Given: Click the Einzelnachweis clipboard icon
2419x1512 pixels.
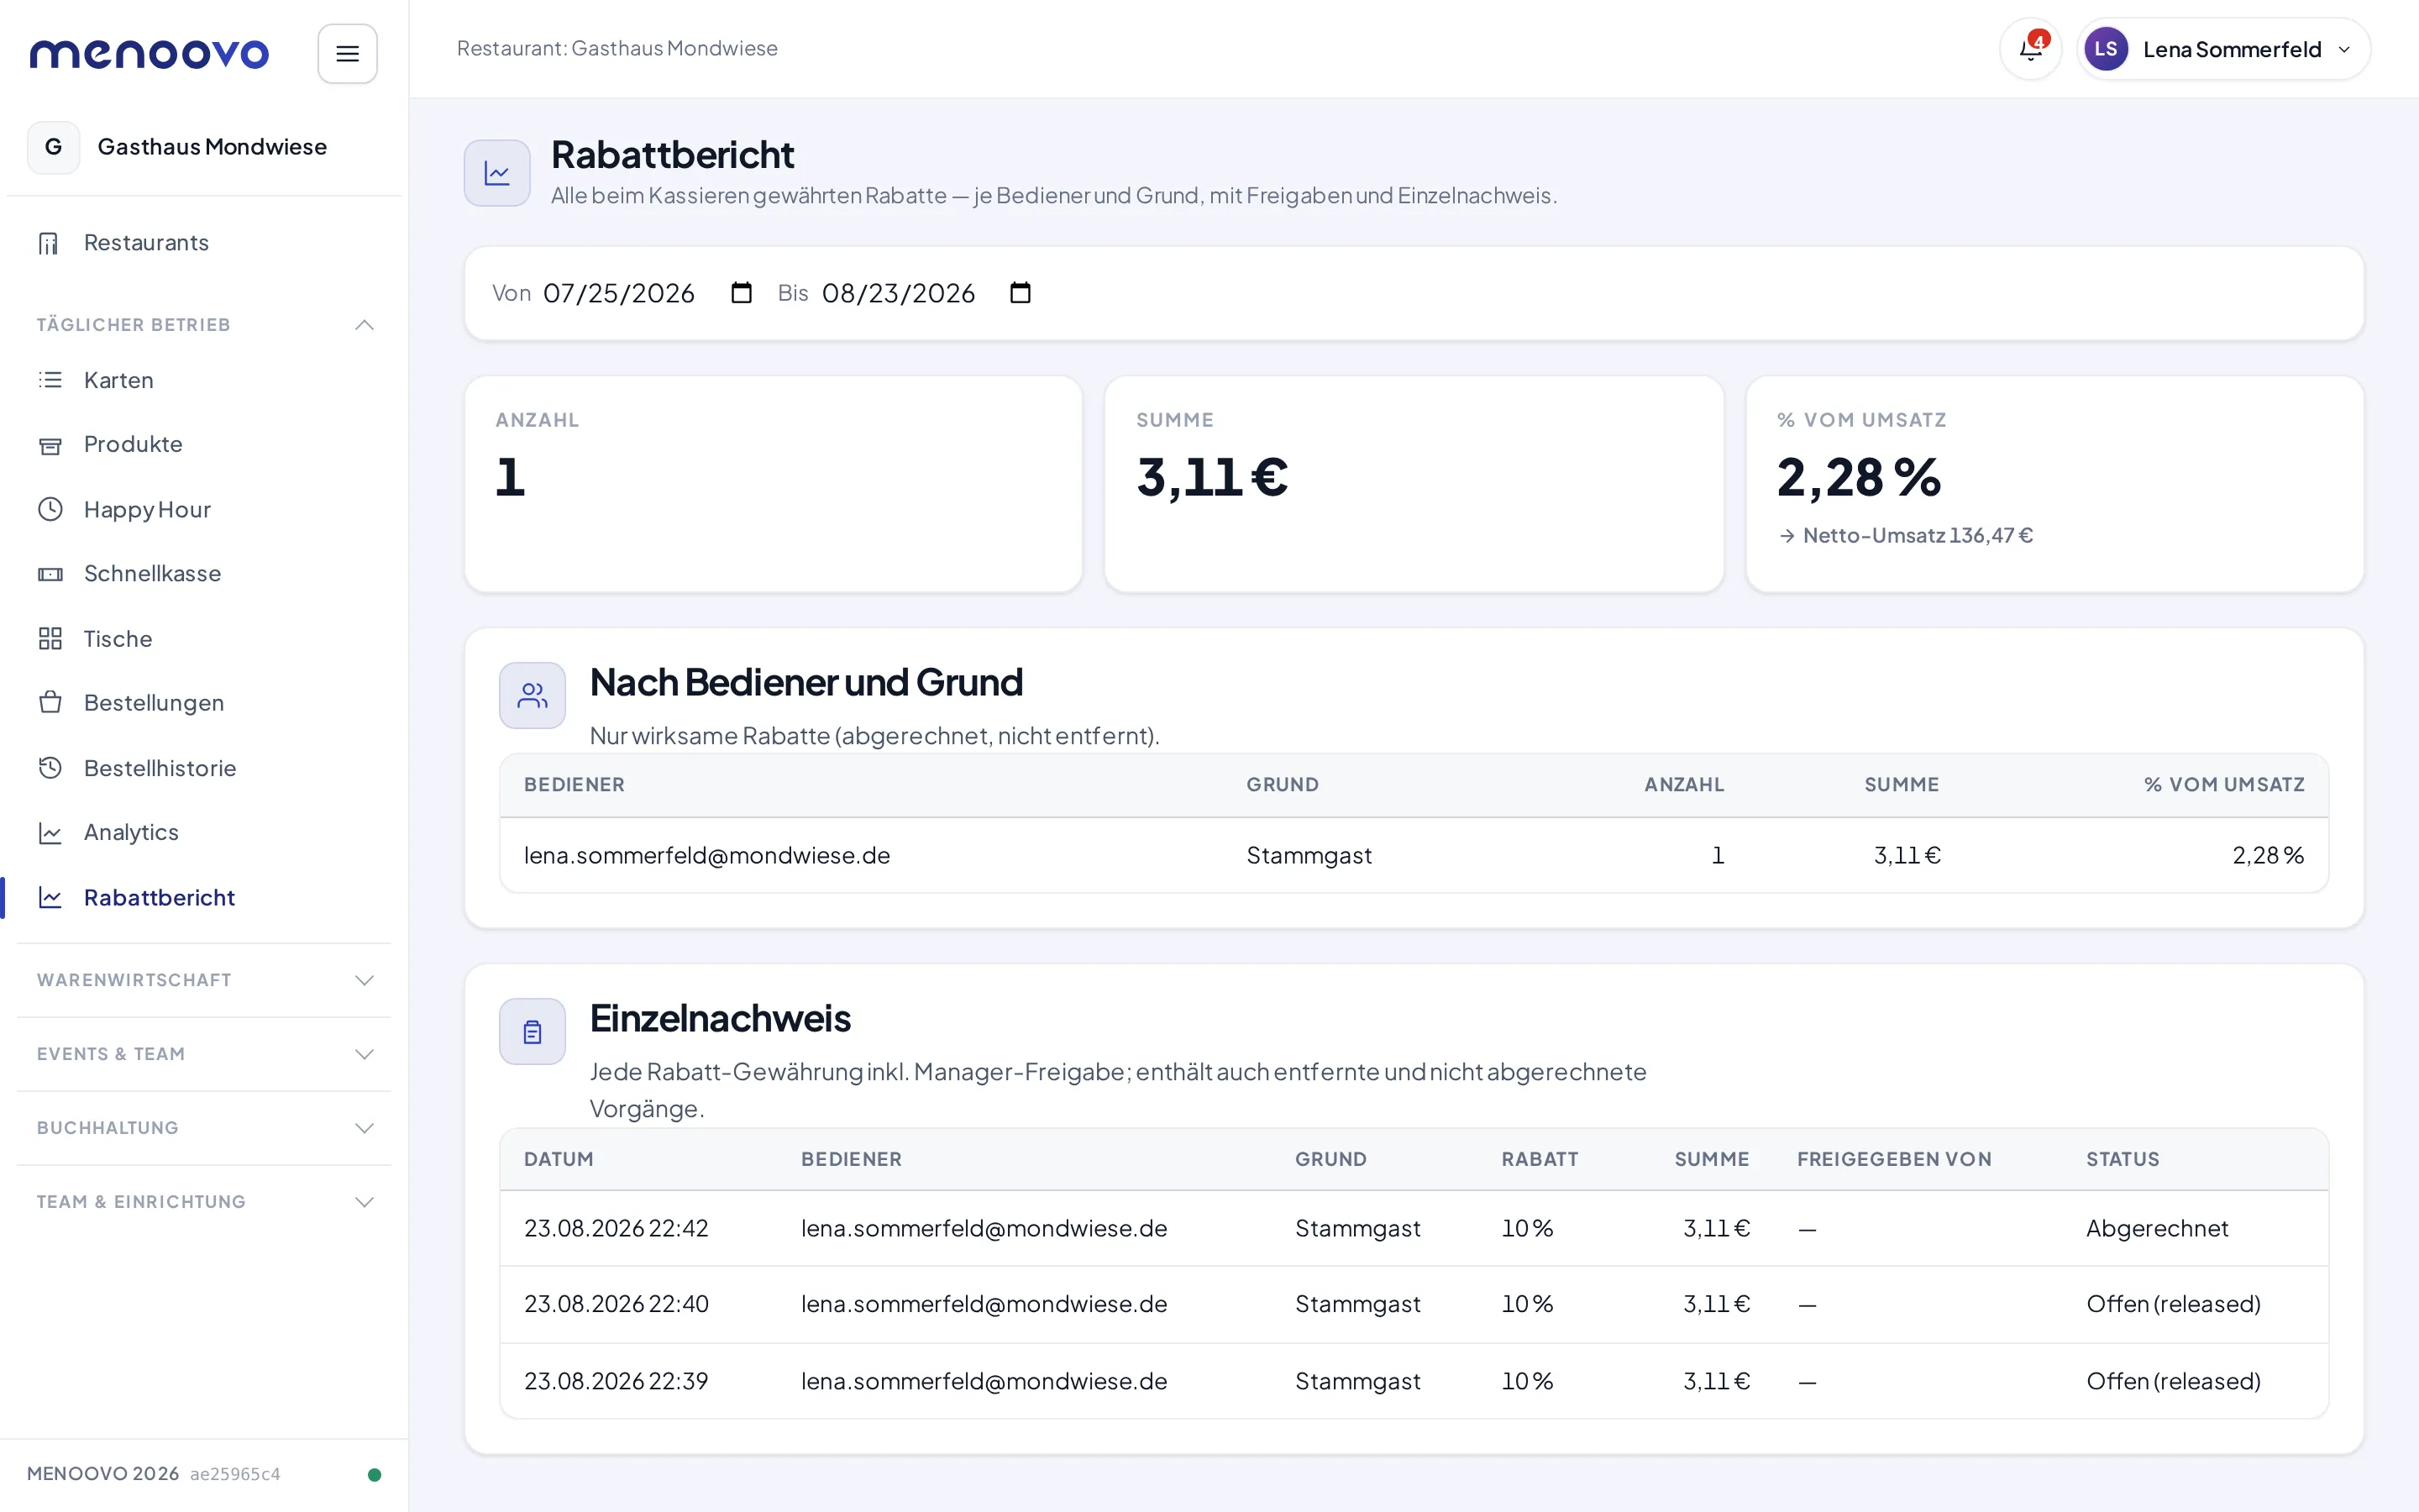Looking at the screenshot, I should tap(532, 1031).
